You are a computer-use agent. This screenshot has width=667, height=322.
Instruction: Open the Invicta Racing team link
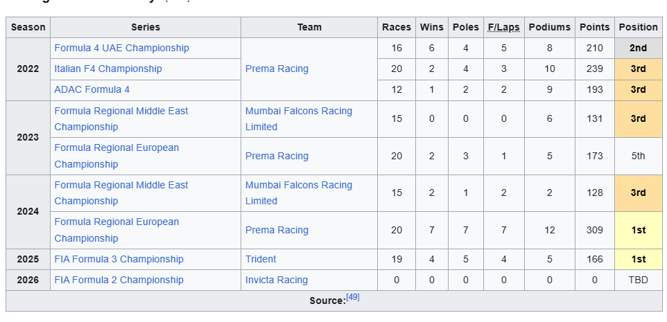[x=277, y=280]
